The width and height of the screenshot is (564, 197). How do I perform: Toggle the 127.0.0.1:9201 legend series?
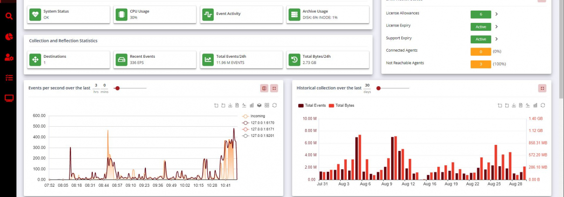click(x=258, y=136)
